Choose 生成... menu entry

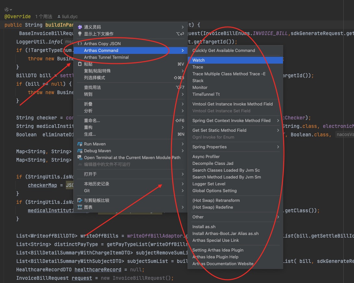pos(130,134)
